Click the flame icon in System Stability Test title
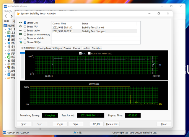189x137 pixels. tap(18, 14)
